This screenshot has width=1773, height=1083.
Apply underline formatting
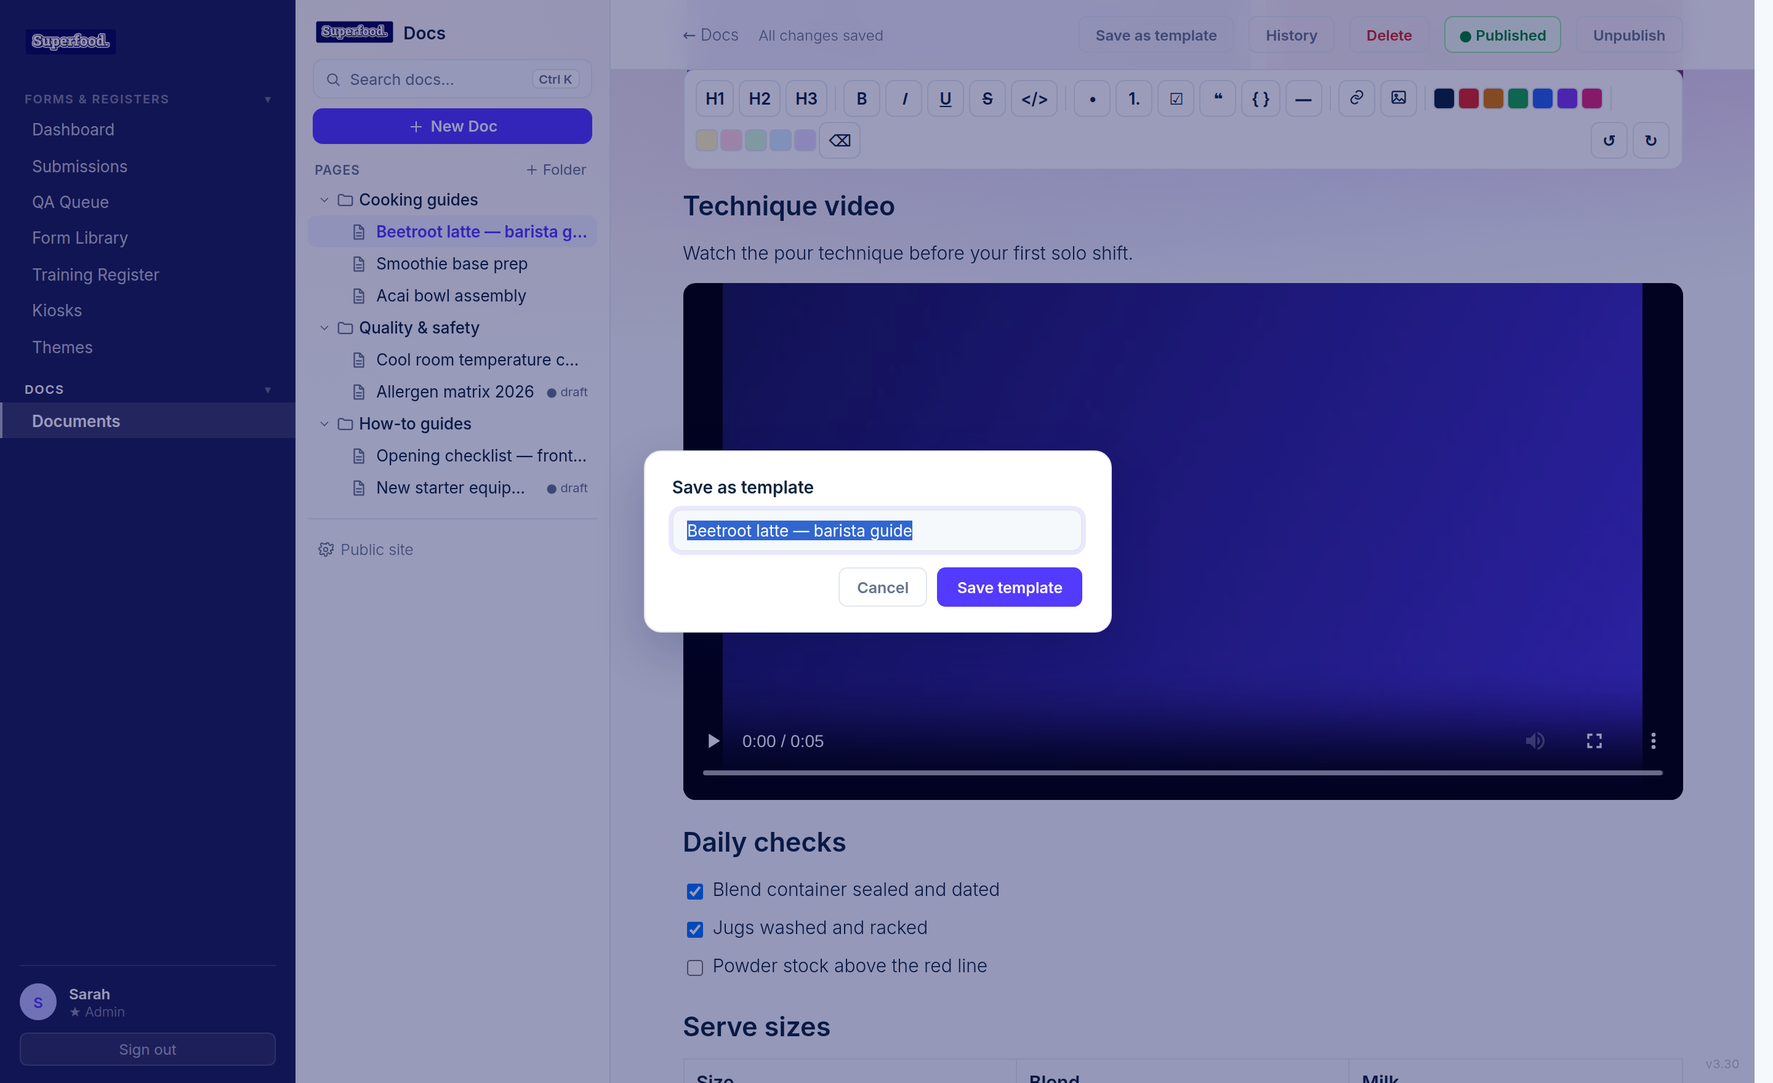coord(946,98)
